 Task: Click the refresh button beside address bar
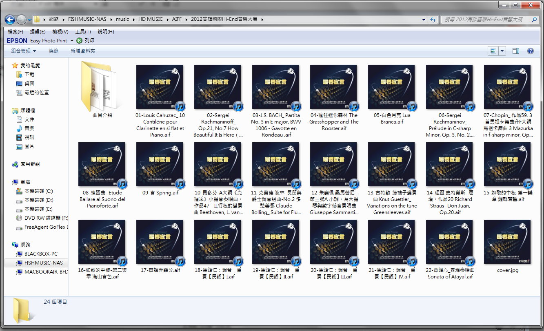(x=433, y=19)
